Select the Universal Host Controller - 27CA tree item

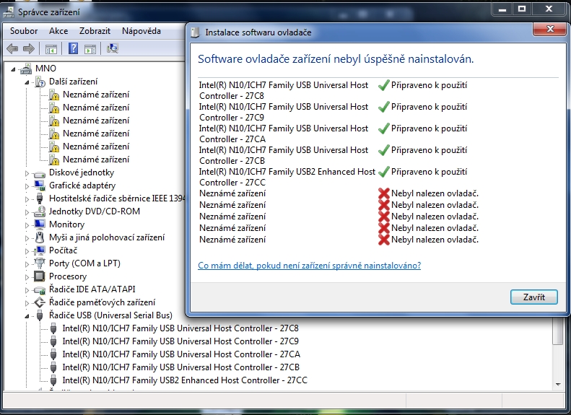pos(181,354)
